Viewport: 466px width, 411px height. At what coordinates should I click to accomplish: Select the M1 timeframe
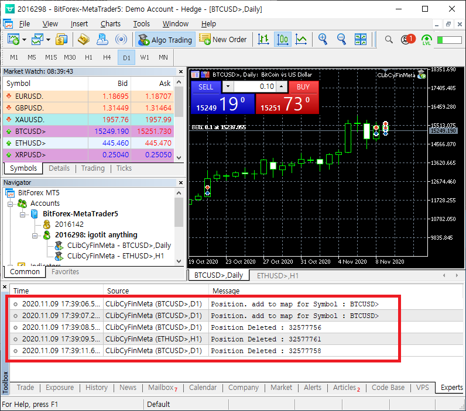(x=13, y=57)
